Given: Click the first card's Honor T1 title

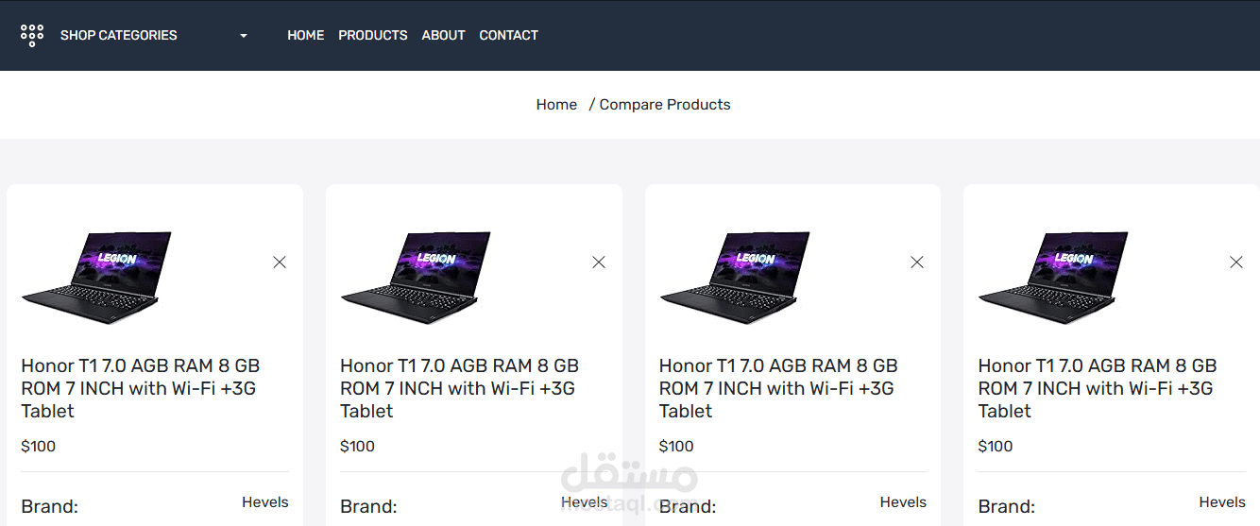Looking at the screenshot, I should [x=141, y=388].
